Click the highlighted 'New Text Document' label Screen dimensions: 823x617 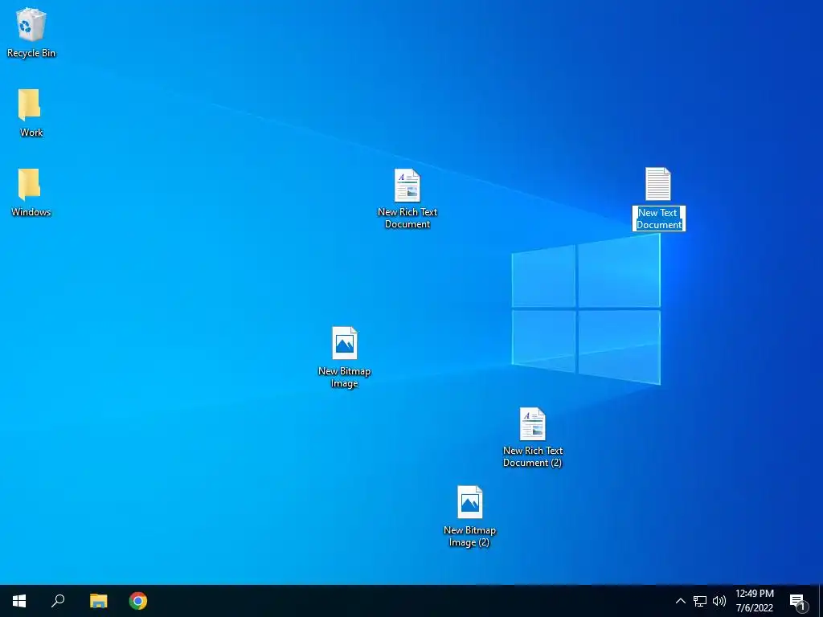pos(659,219)
